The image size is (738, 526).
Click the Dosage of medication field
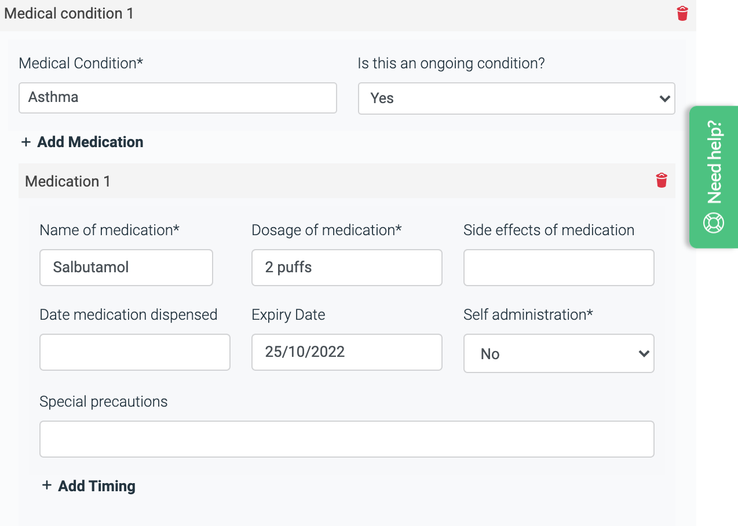pyautogui.click(x=346, y=268)
